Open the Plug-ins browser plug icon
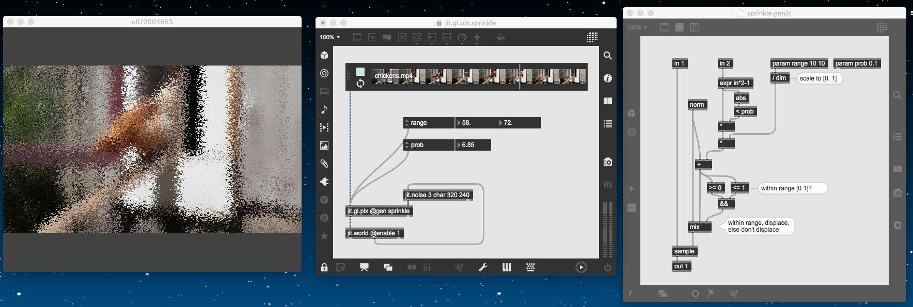Image resolution: width=913 pixels, height=307 pixels. tap(324, 182)
